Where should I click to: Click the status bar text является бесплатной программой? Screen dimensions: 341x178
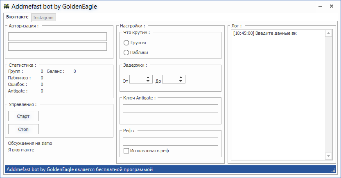[114, 169]
